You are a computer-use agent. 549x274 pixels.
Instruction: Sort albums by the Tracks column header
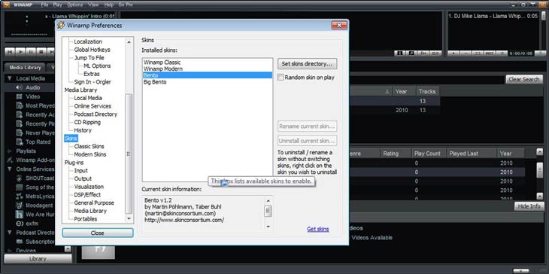(427, 91)
